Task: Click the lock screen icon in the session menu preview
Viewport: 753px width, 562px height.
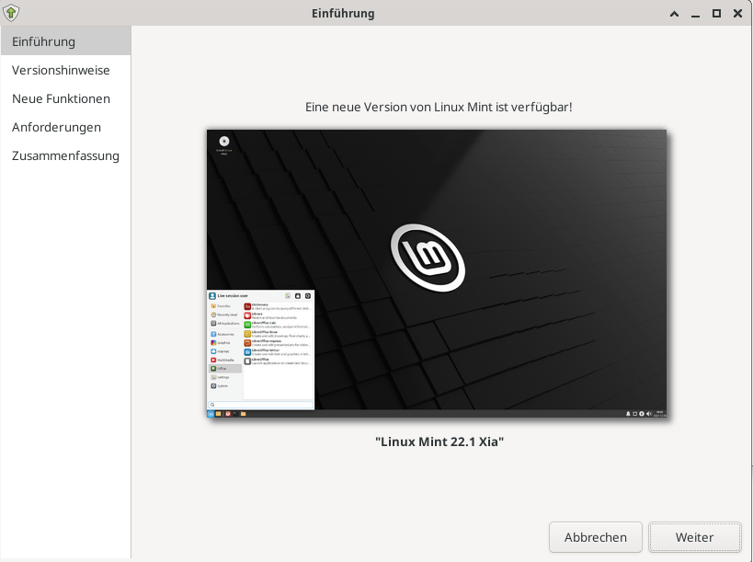Action: (x=298, y=296)
